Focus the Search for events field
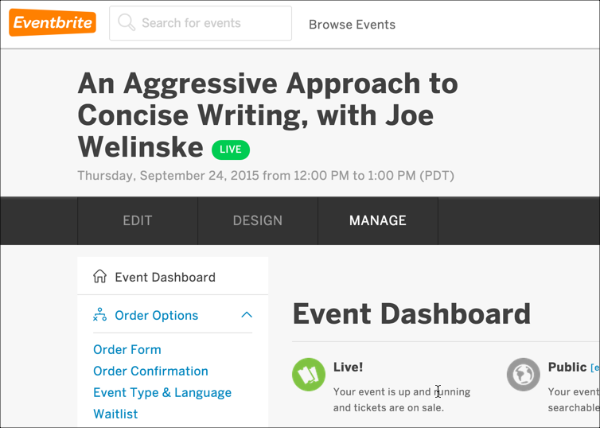This screenshot has height=428, width=600. [x=211, y=23]
